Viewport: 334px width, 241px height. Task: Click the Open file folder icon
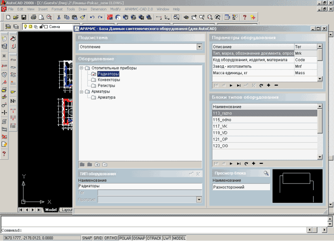click(x=16, y=17)
